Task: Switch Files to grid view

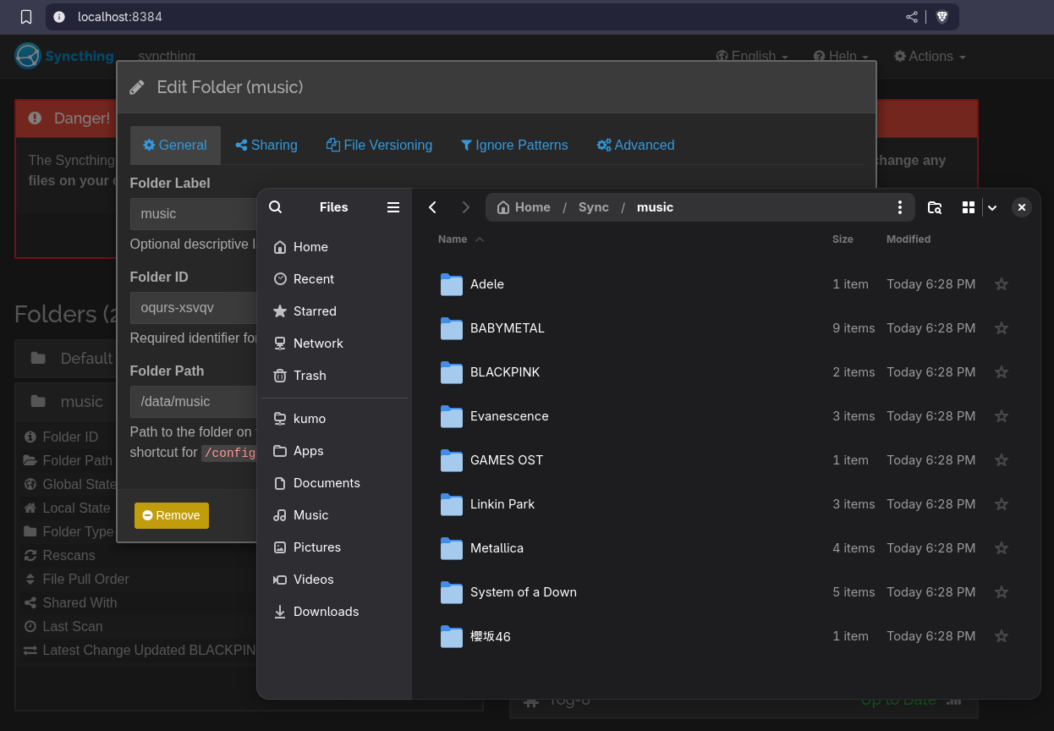Action: coord(969,207)
